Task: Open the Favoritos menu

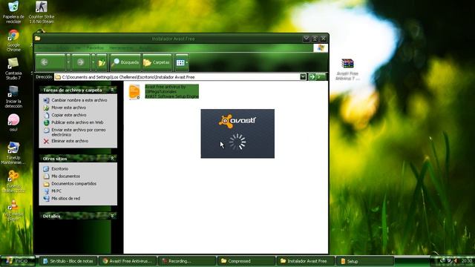Action: 95,47
